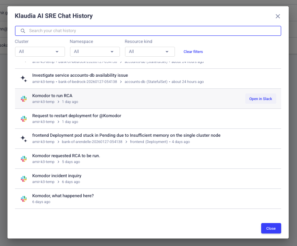The image size is (297, 246).
Task: Close the chat history dialog with X icon
Action: click(x=278, y=16)
